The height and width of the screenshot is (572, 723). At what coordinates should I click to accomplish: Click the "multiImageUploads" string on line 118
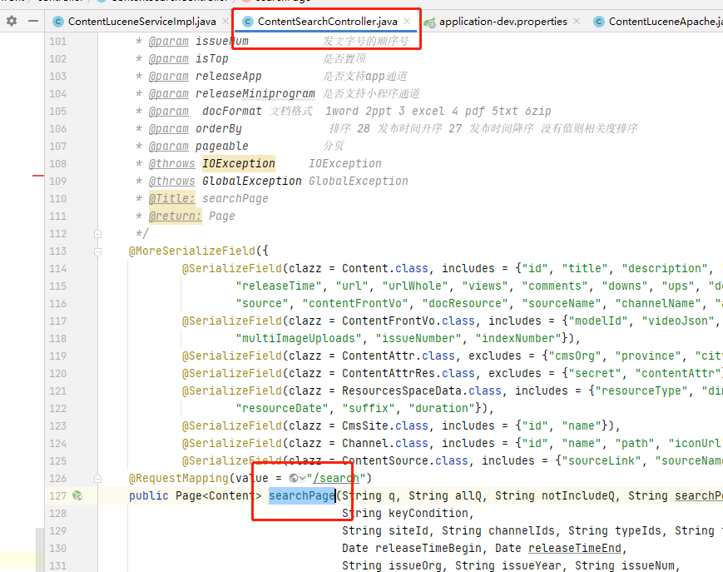[299, 339]
